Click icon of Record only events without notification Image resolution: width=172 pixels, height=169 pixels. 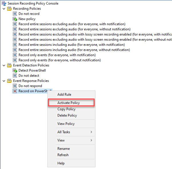click(15, 60)
